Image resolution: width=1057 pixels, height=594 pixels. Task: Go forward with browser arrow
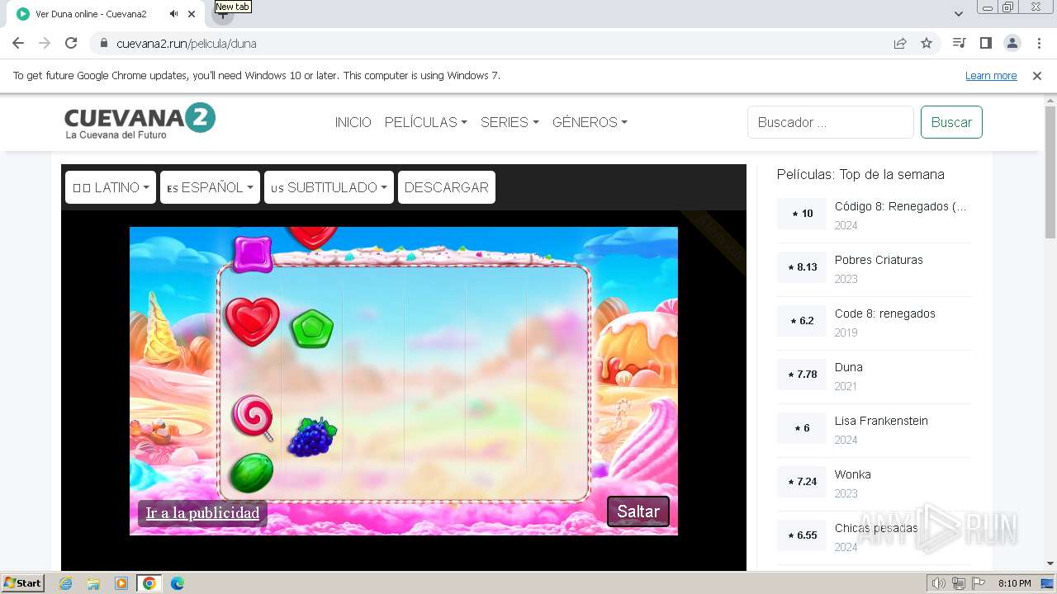click(45, 43)
